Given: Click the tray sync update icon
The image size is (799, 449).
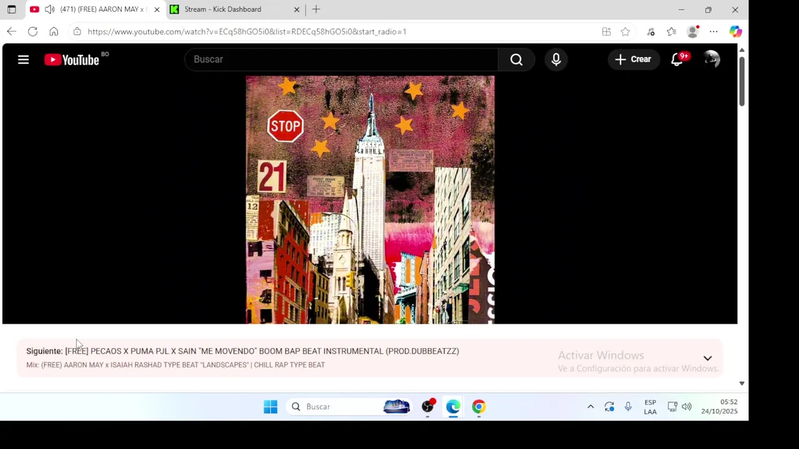Looking at the screenshot, I should click(609, 407).
